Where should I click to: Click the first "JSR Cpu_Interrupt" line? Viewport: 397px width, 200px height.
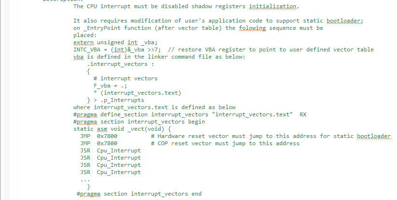[110, 150]
